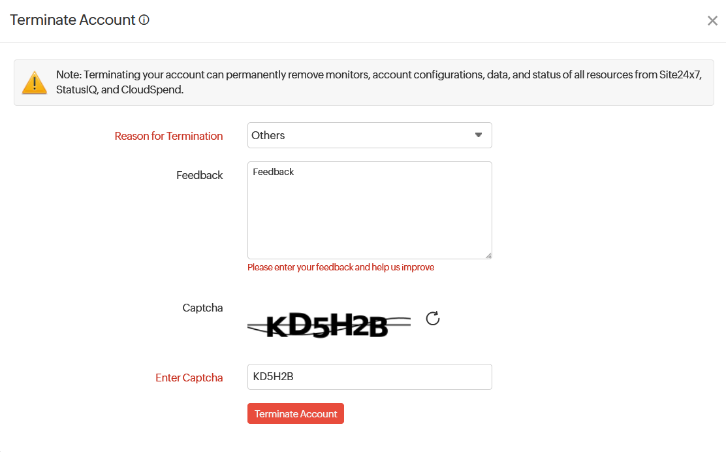Click the note about permanent data removal
This screenshot has width=726, height=452.
(379, 82)
